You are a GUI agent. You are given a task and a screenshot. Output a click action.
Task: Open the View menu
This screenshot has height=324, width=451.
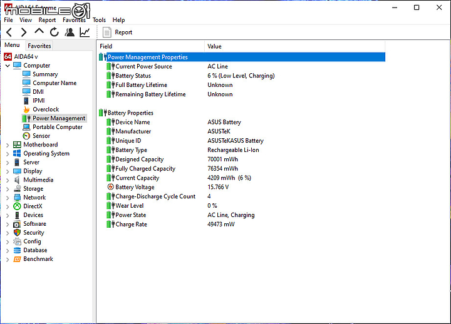pos(26,20)
